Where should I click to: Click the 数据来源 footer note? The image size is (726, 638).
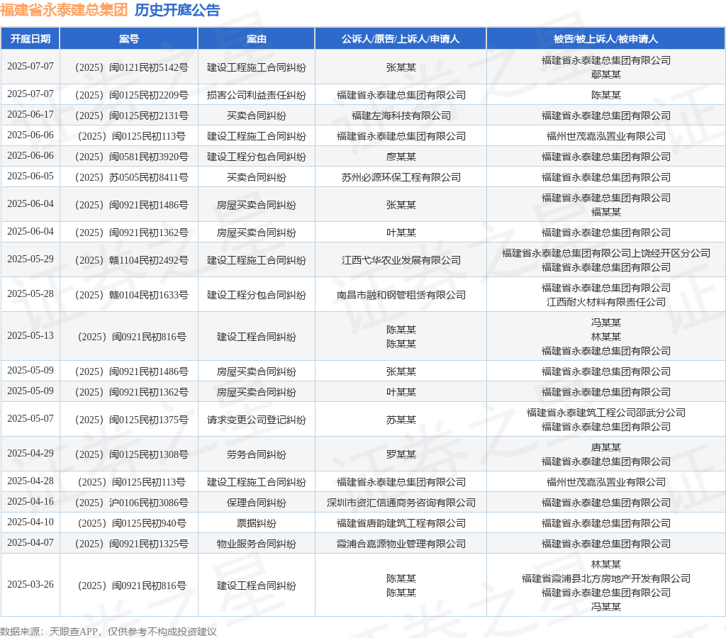tap(108, 632)
